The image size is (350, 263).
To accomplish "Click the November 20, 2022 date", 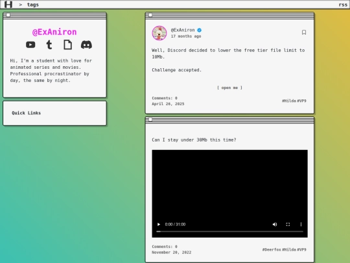I will (171, 252).
